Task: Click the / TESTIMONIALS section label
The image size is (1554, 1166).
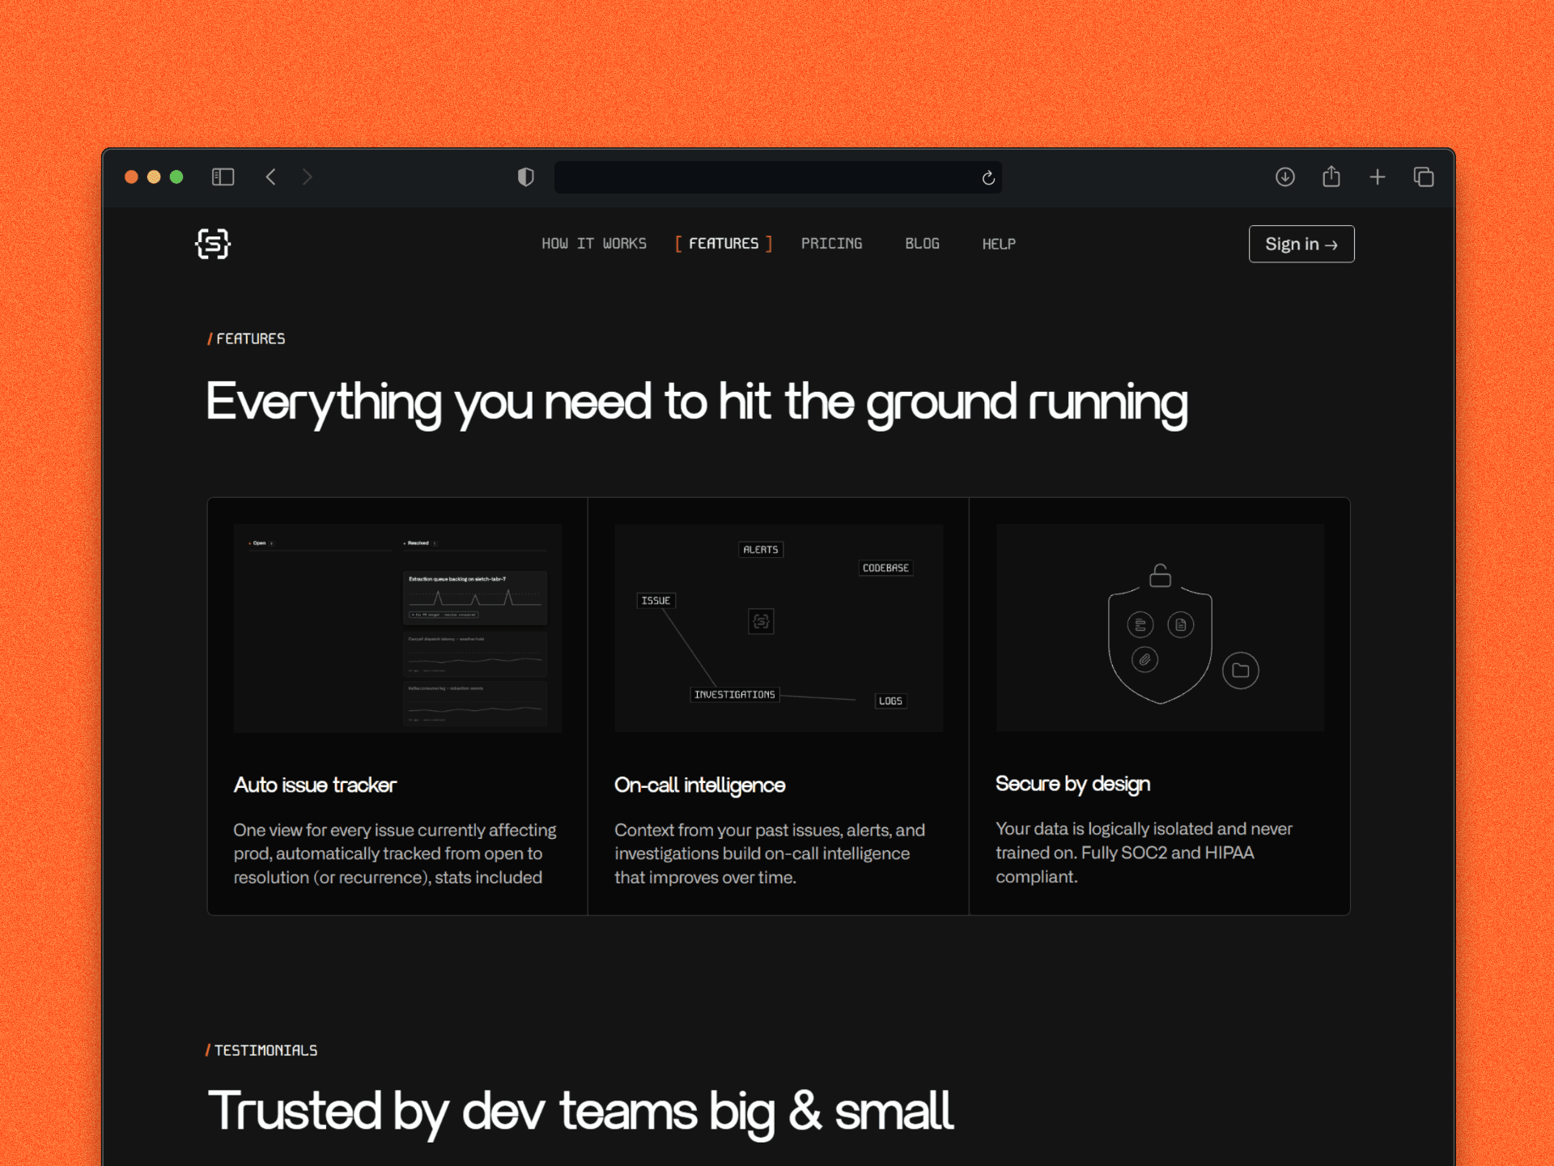Action: [261, 1050]
